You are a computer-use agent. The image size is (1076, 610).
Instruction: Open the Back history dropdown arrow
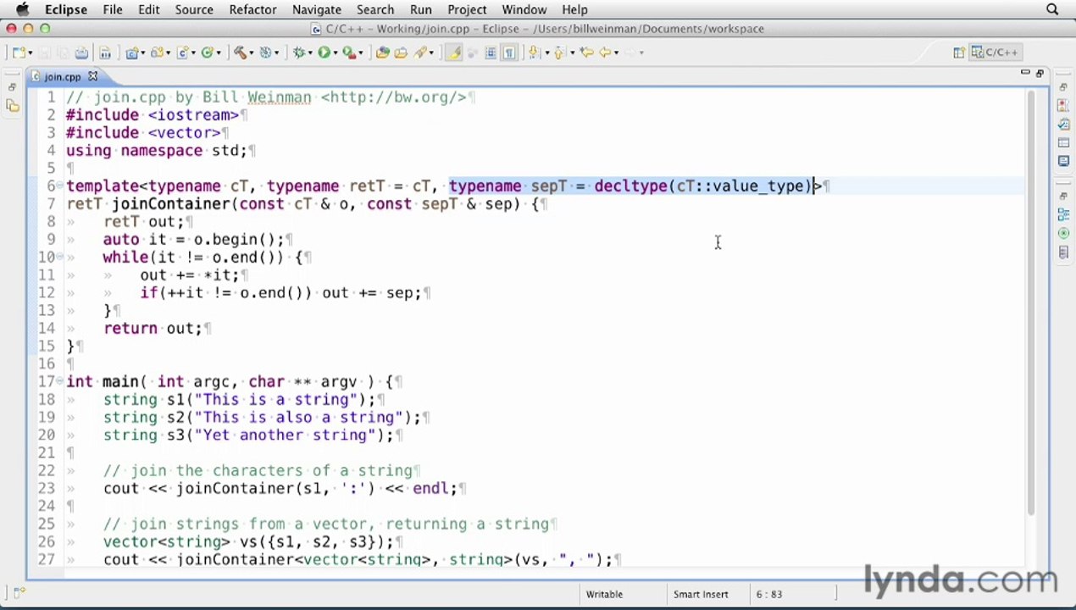[x=617, y=53]
